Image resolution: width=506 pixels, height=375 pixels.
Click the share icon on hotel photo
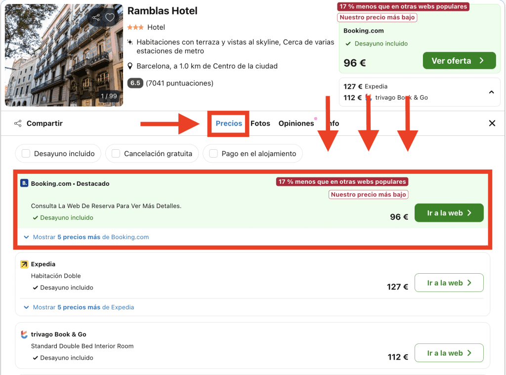(96, 18)
